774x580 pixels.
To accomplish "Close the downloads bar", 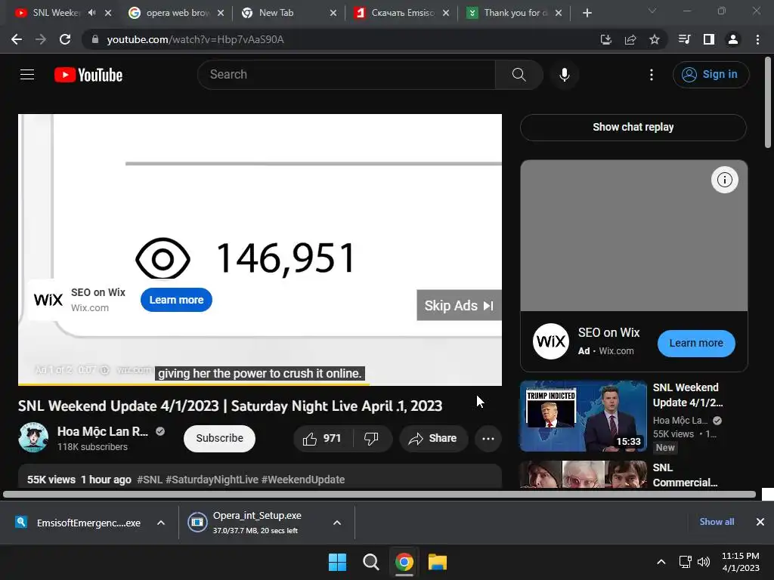I will 760,522.
